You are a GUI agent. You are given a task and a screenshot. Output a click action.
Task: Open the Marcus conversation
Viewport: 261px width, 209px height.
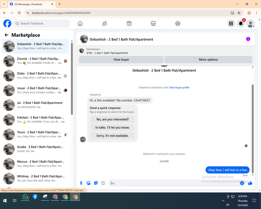pos(35,164)
